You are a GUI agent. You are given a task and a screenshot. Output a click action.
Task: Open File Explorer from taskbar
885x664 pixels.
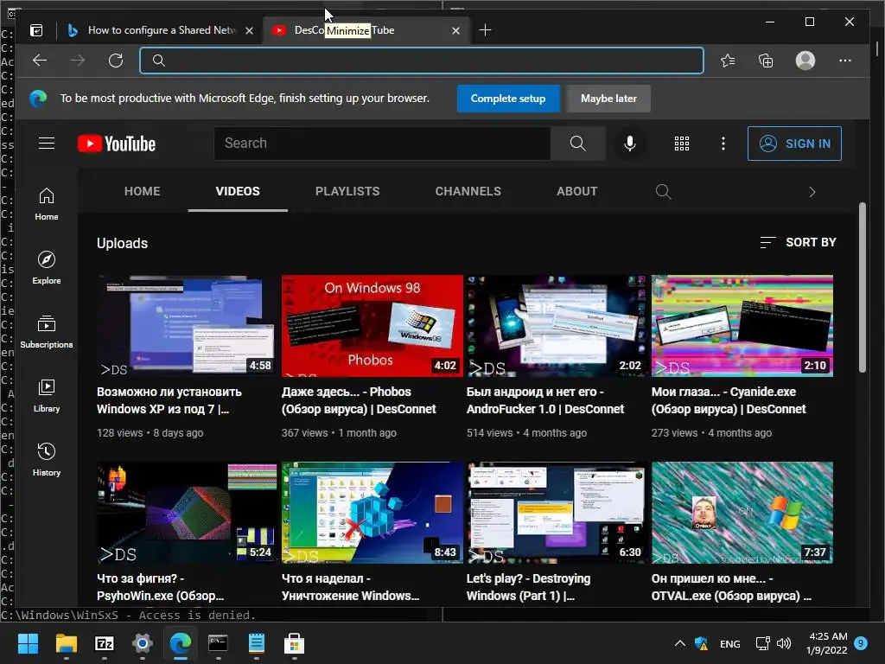(x=66, y=643)
